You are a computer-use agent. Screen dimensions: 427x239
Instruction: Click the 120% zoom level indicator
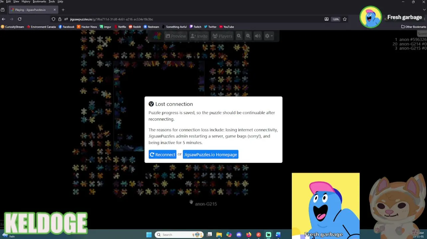pos(335,19)
